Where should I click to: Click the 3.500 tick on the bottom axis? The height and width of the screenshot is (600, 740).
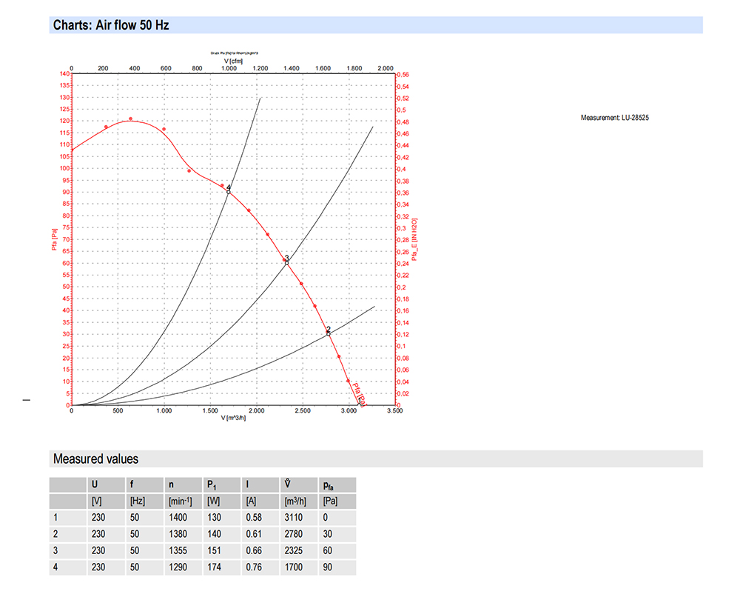(394, 410)
